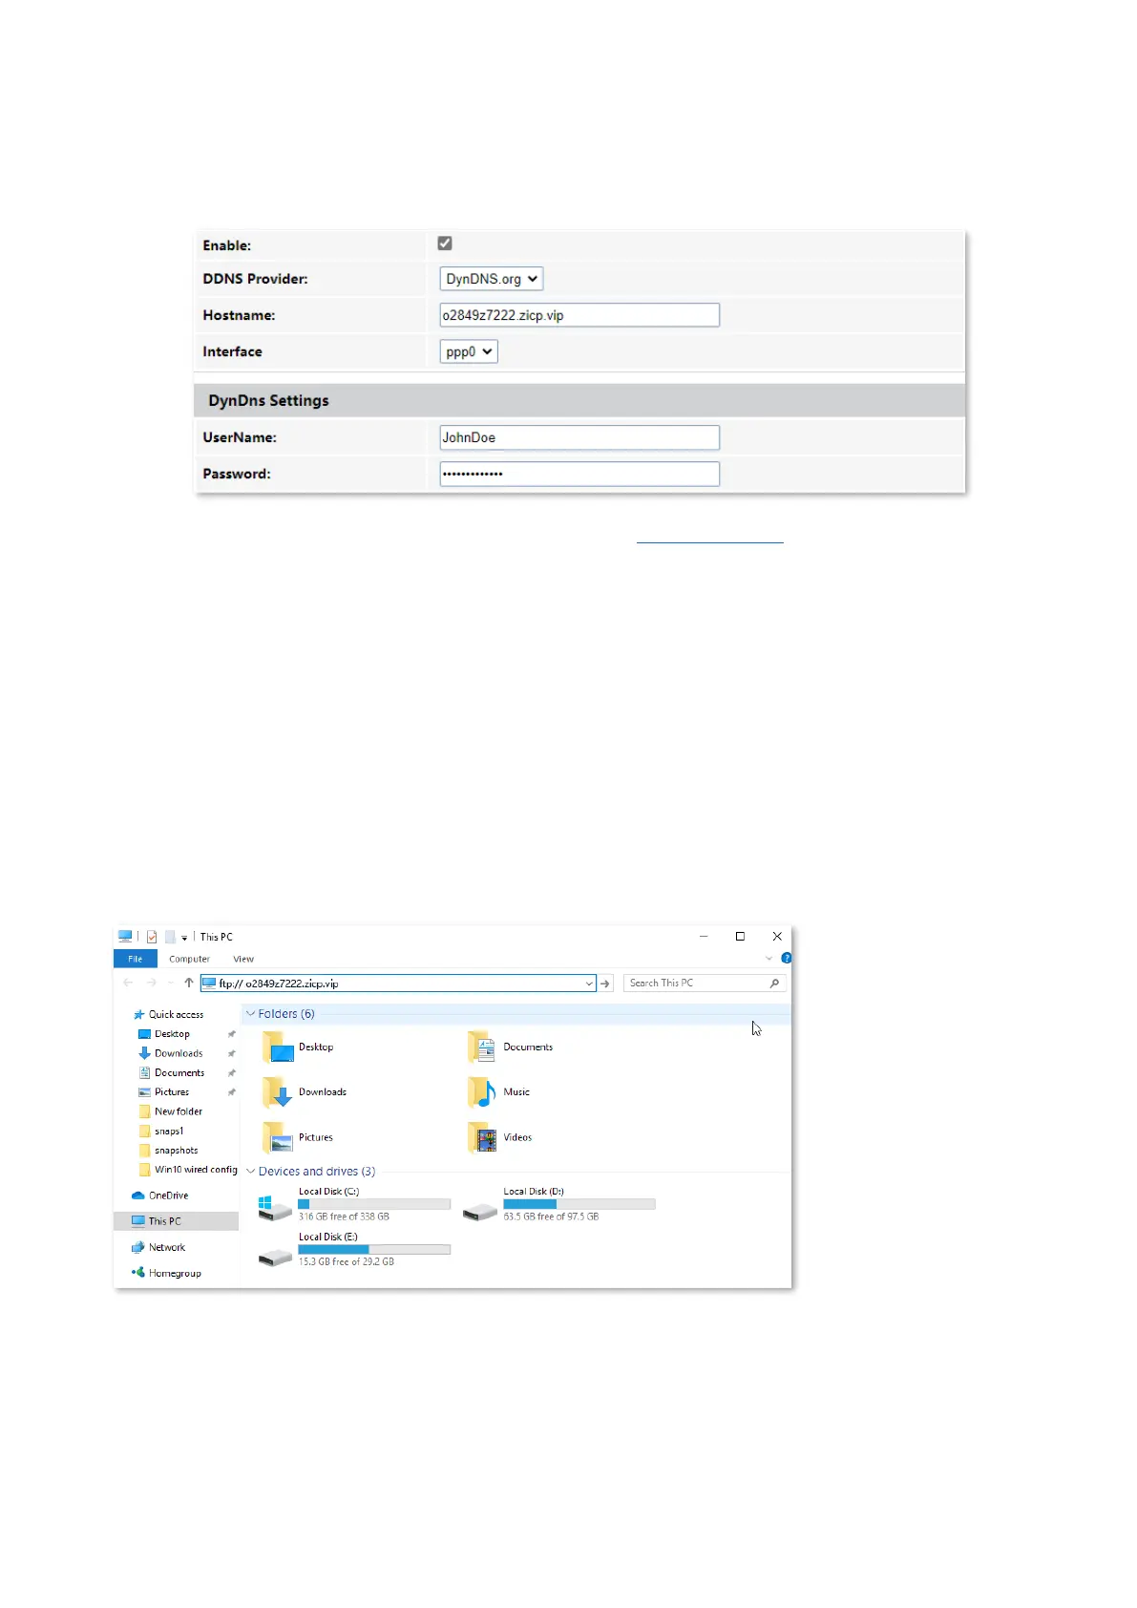Expand the address bar history dropdown
Image resolution: width=1137 pixels, height=1608 pixels.
[589, 983]
